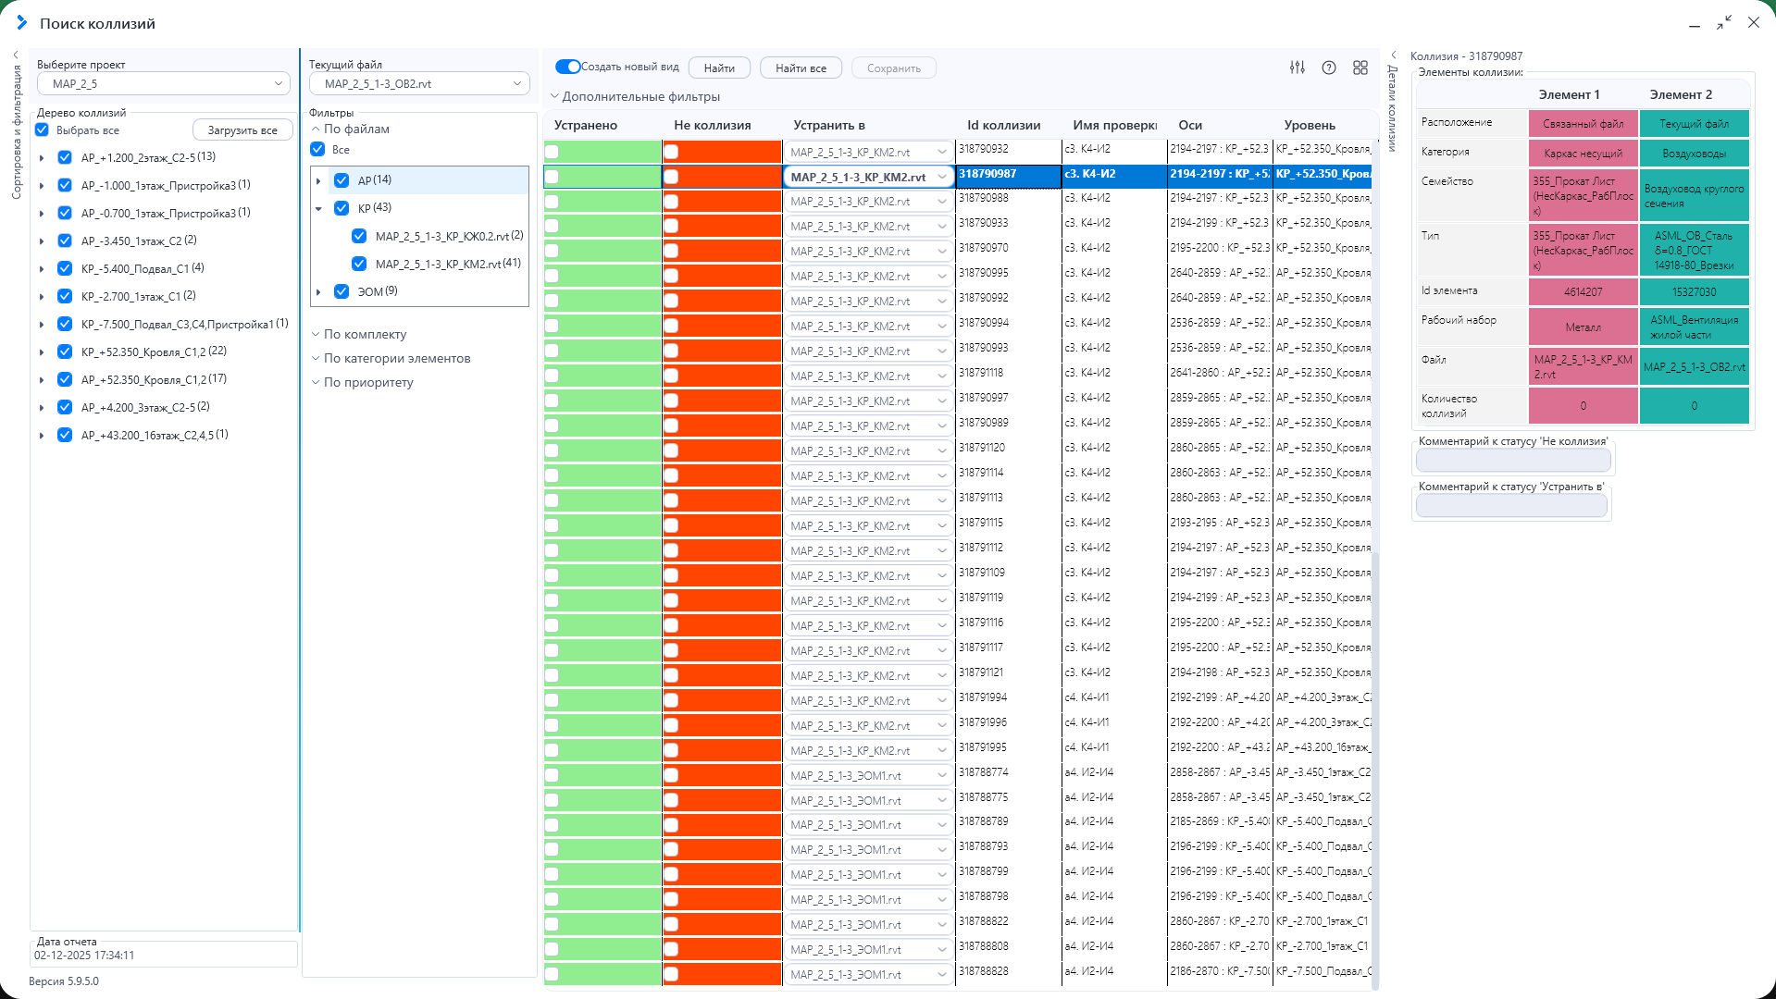Screen dimensions: 1776x999
Task: Uncheck the 'Выбрать все' checkbox
Action: [x=43, y=130]
